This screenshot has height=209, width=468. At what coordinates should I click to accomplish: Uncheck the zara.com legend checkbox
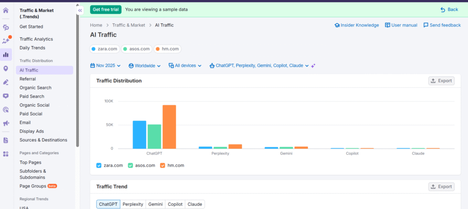pos(99,165)
